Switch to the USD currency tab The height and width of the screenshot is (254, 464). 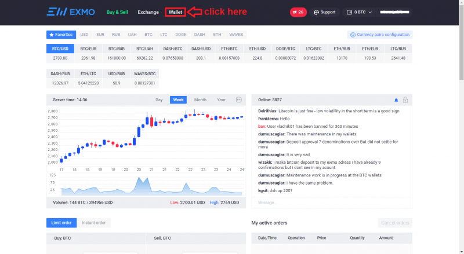point(84,35)
